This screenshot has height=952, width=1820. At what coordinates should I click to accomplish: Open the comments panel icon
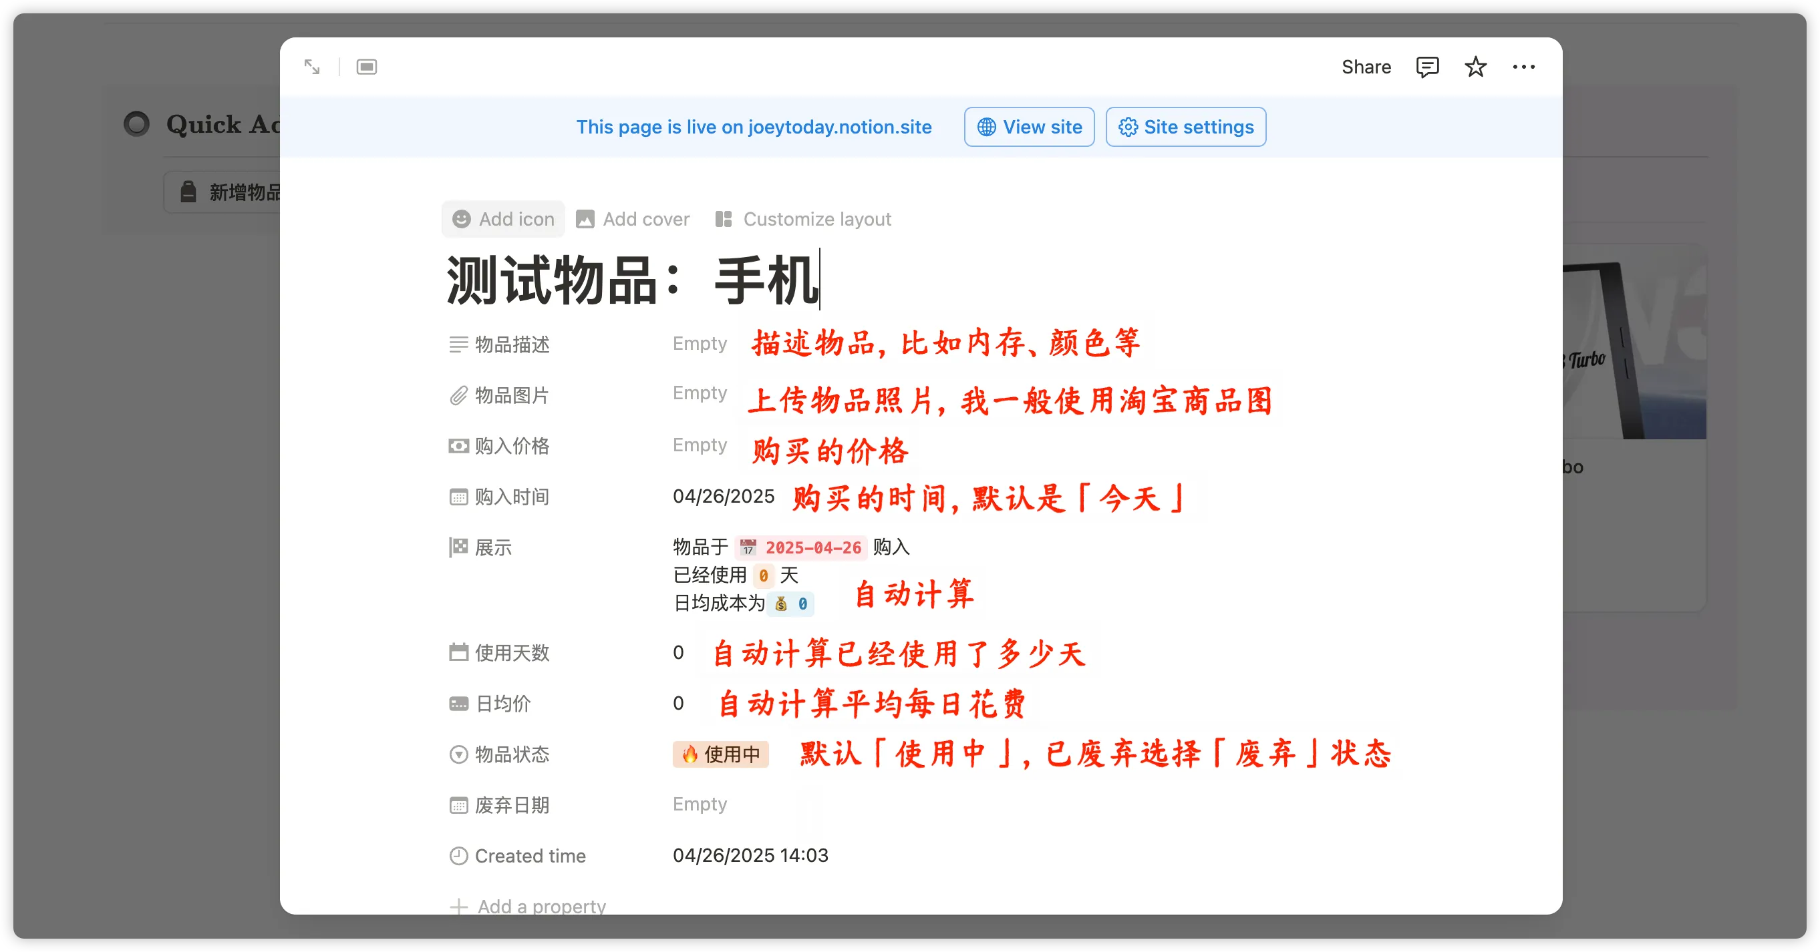[x=1426, y=67]
